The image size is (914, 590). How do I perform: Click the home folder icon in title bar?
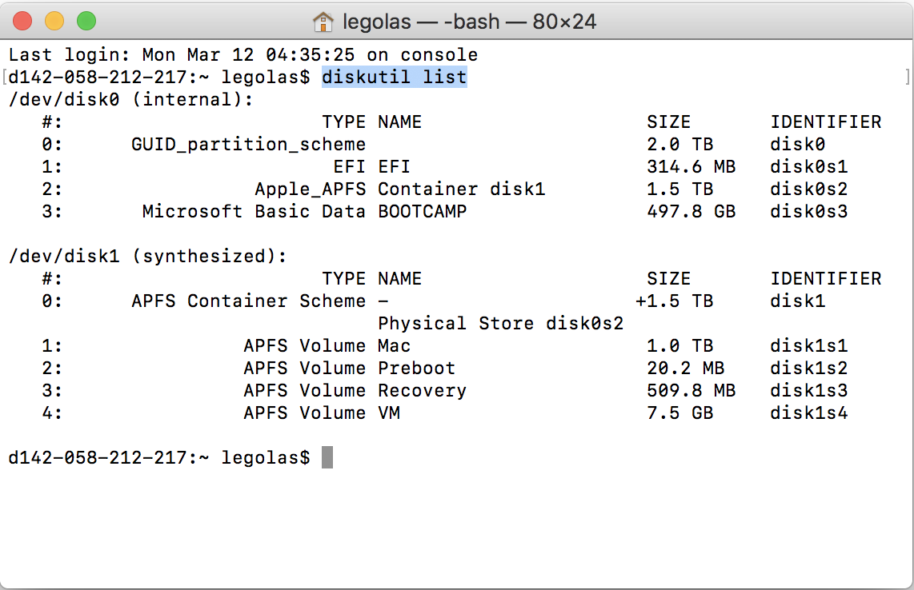323,22
